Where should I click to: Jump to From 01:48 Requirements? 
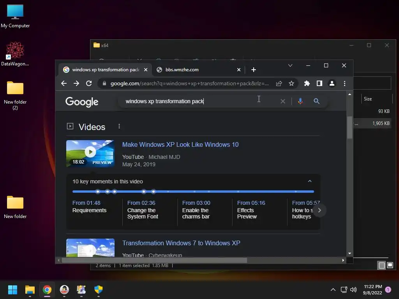click(x=89, y=207)
